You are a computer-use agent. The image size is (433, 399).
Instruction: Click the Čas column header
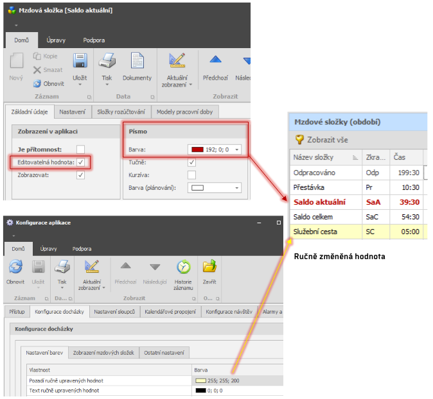click(406, 157)
